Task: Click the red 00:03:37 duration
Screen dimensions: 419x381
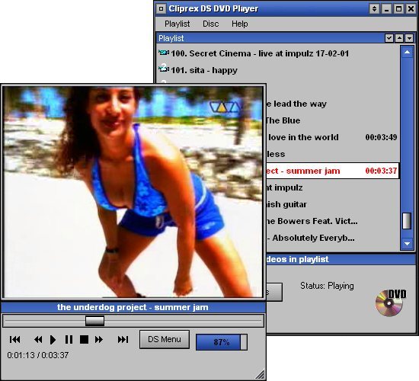Action: [x=381, y=171]
